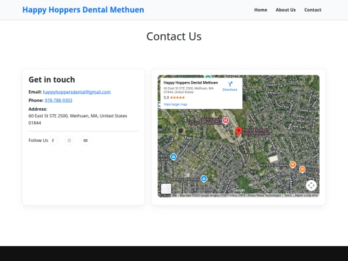Open the Instagram social icon
Screen dimensions: 348x261
69,140
